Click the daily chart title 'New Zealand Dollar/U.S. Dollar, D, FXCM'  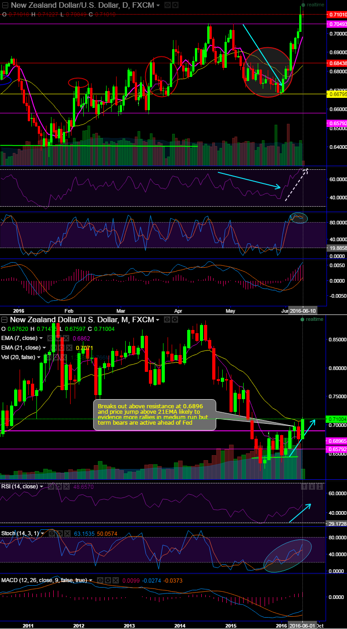point(82,5)
